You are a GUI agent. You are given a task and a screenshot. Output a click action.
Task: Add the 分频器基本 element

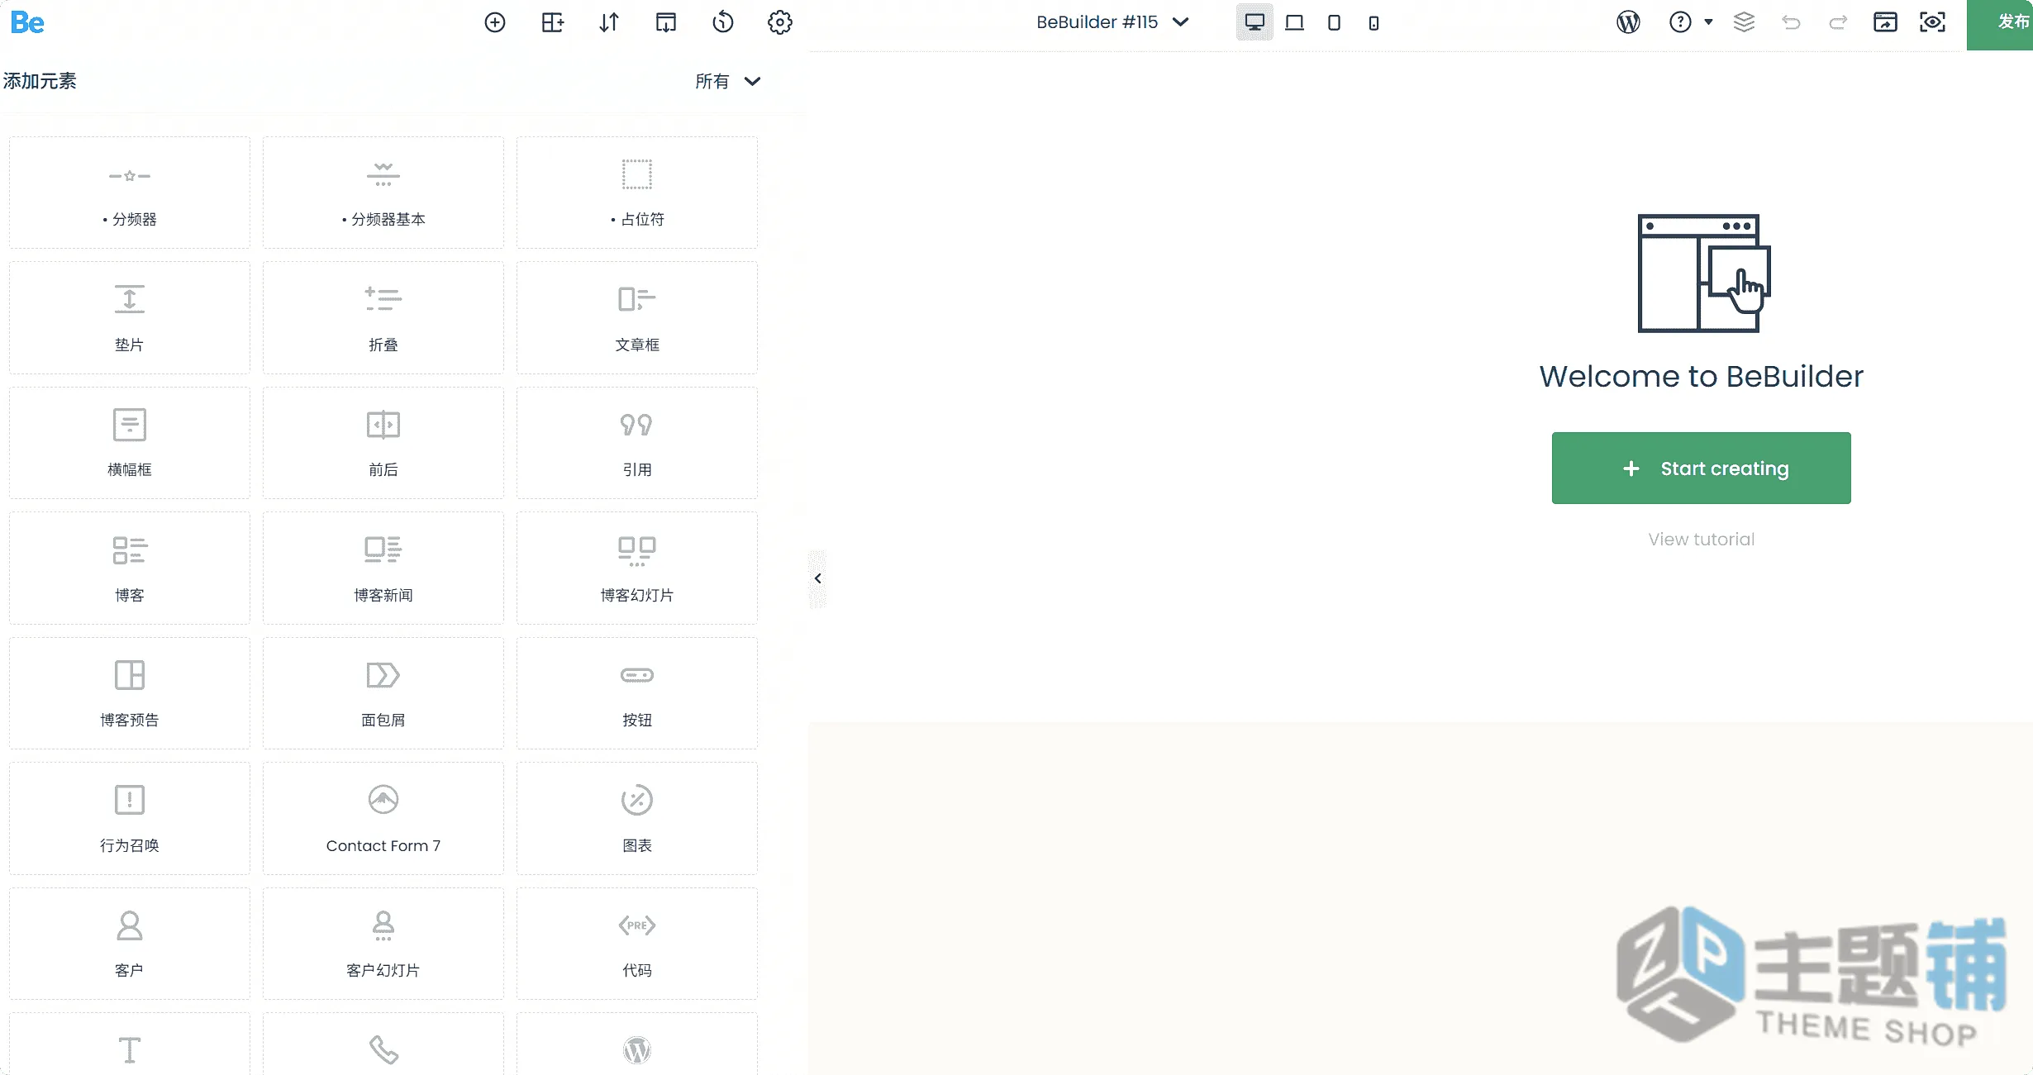(x=383, y=193)
